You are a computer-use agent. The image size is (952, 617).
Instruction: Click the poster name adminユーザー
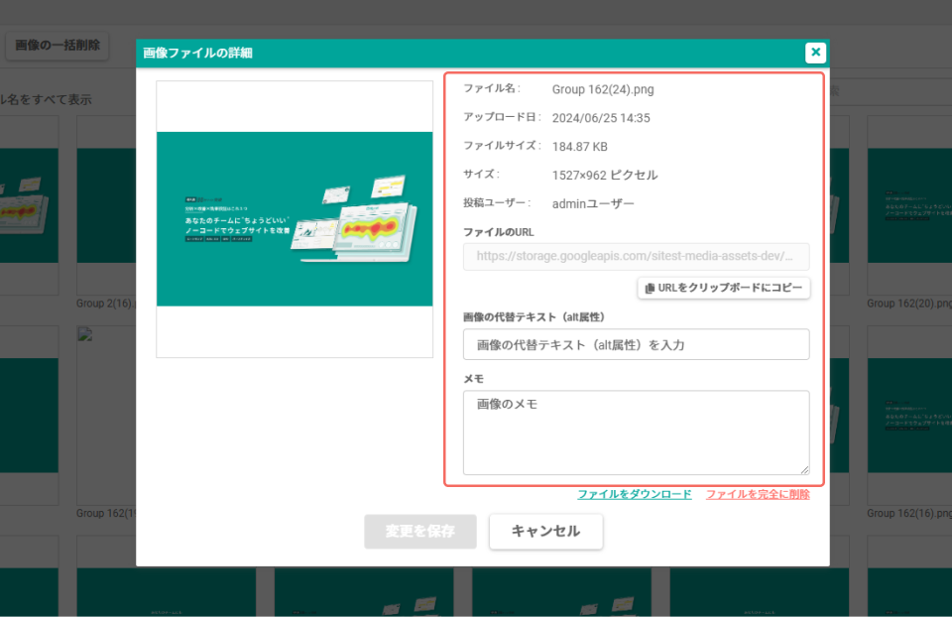593,203
